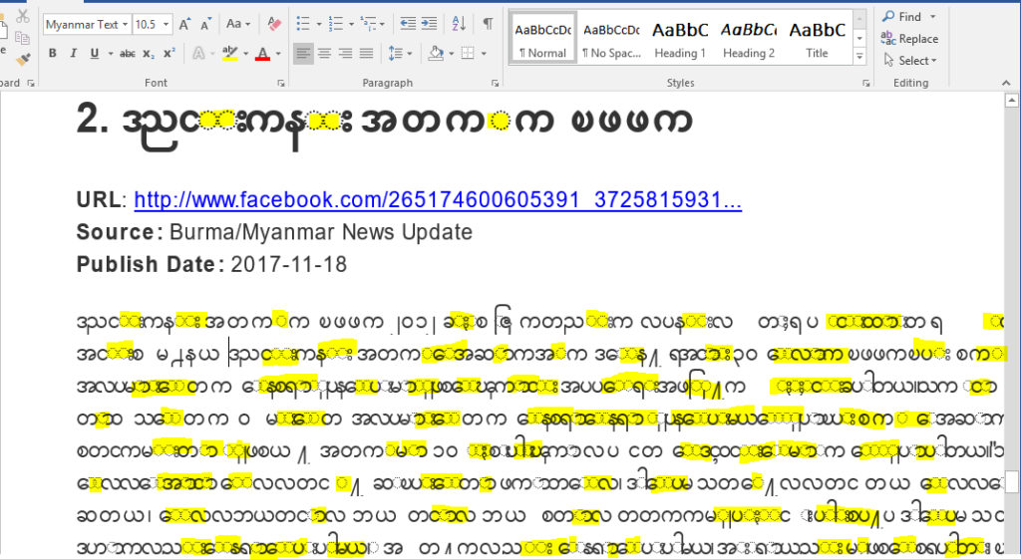
Task: Apply text effects to selection
Action: pyautogui.click(x=198, y=54)
